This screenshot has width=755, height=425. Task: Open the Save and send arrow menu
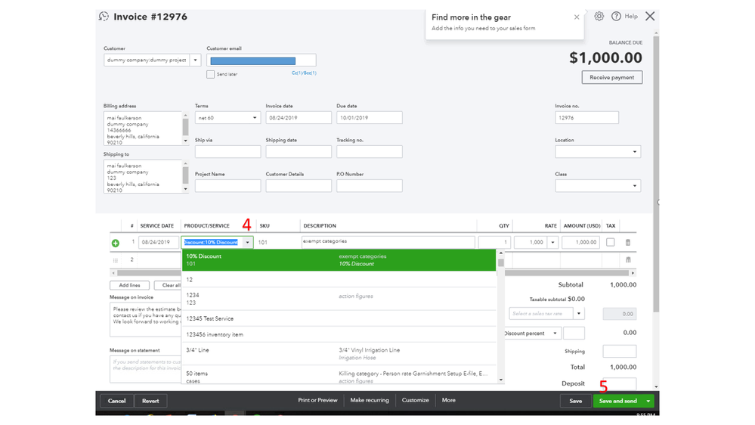(x=648, y=401)
